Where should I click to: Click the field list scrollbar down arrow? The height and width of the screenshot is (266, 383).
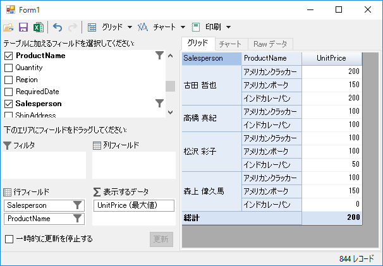click(x=170, y=112)
